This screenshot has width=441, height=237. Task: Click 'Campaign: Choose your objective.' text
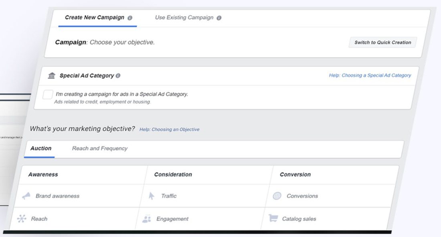click(105, 42)
